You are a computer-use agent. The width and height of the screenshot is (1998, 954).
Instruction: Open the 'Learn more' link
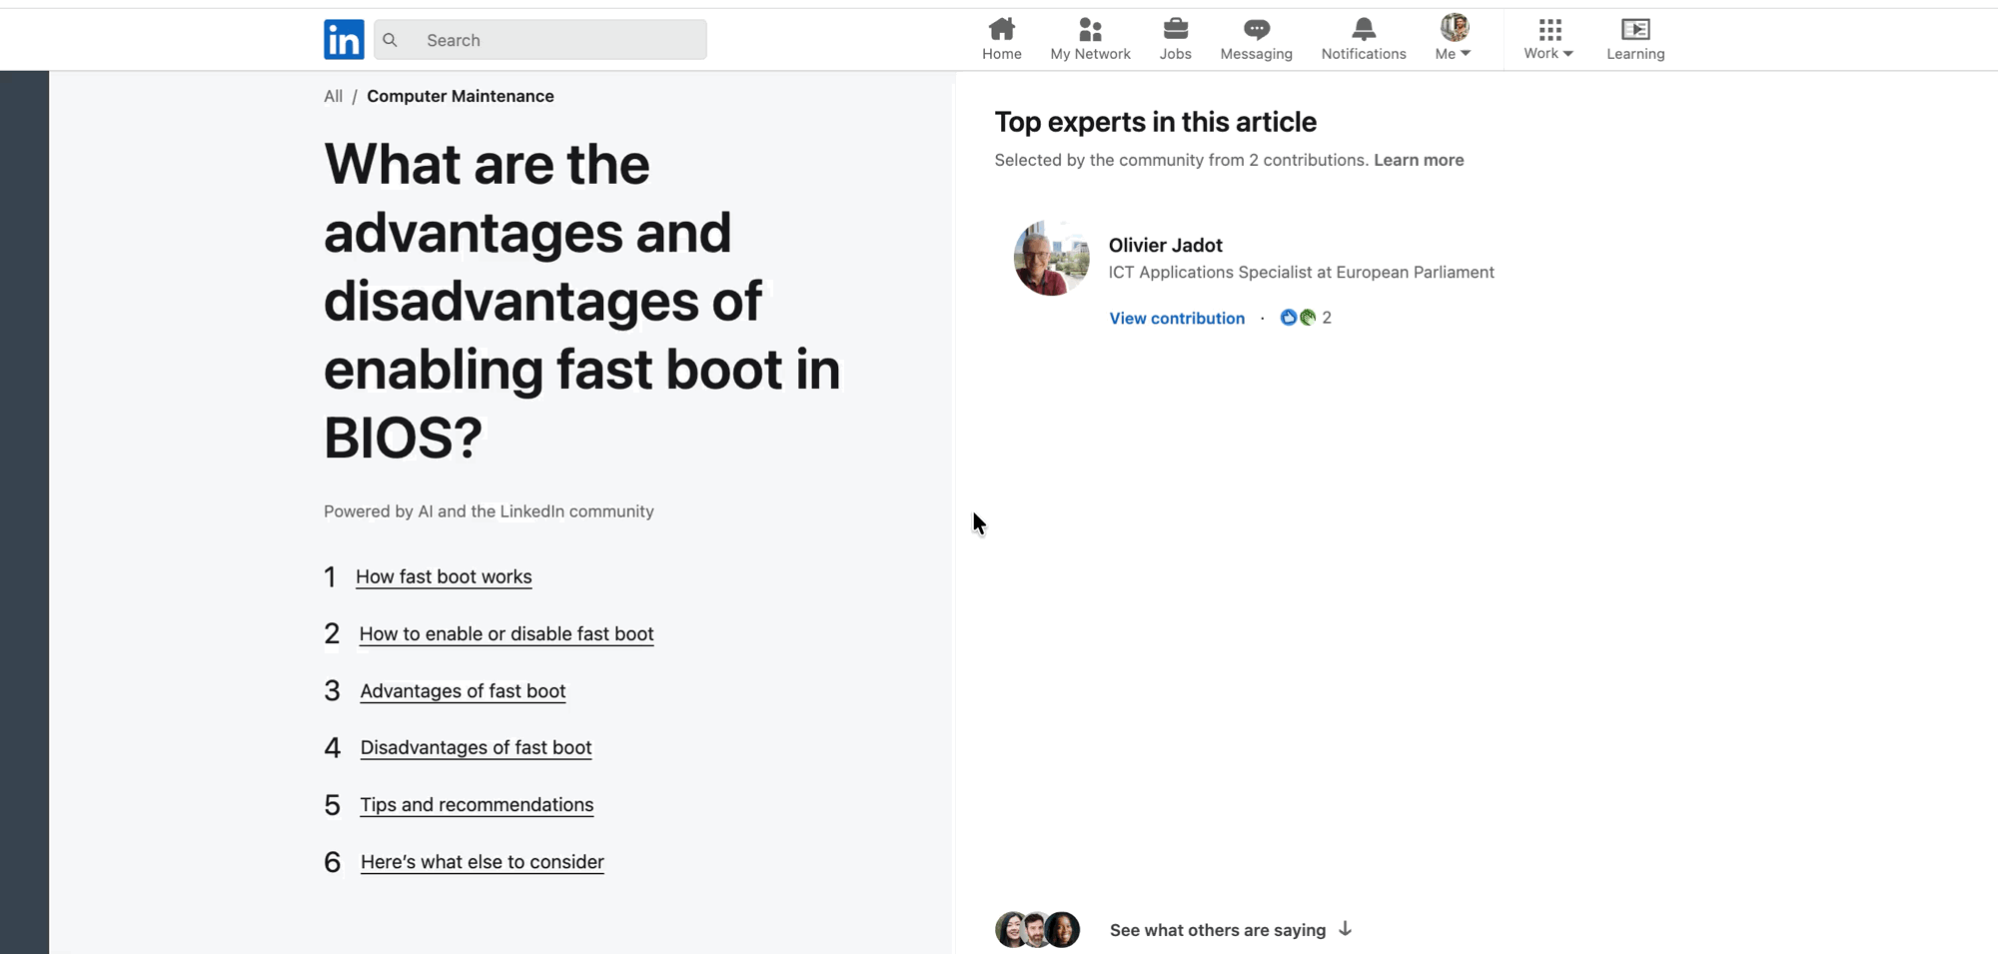(1419, 160)
